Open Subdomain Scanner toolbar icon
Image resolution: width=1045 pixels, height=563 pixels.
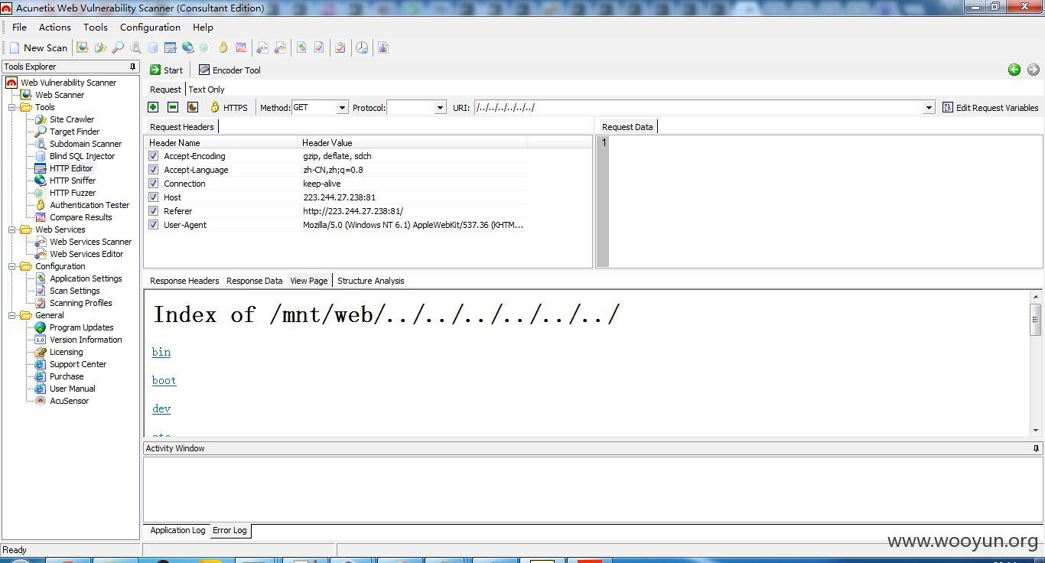tap(135, 47)
